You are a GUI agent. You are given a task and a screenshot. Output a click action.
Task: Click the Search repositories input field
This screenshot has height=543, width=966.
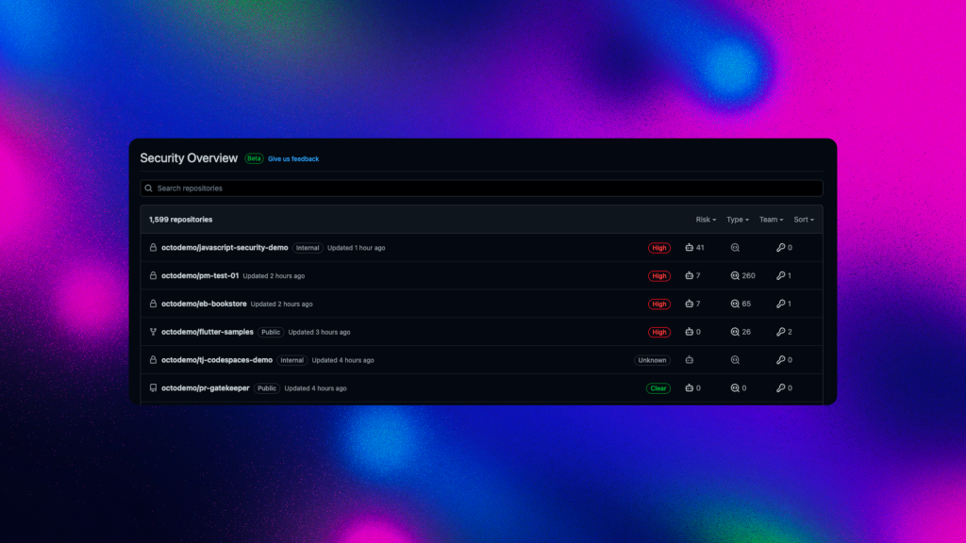482,189
